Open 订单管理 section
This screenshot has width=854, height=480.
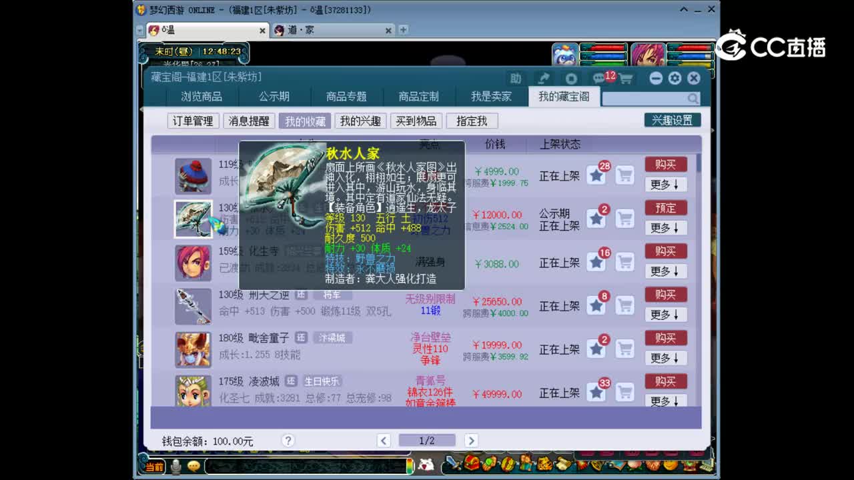[193, 121]
